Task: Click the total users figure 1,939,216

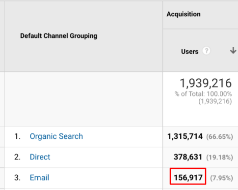Action: (206, 83)
